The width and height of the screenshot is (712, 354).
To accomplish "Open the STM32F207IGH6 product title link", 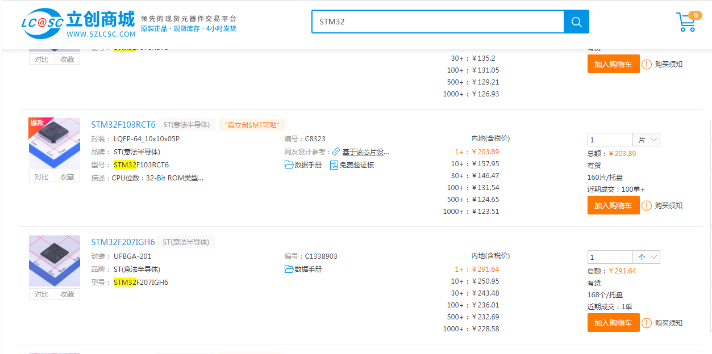I will pos(123,242).
